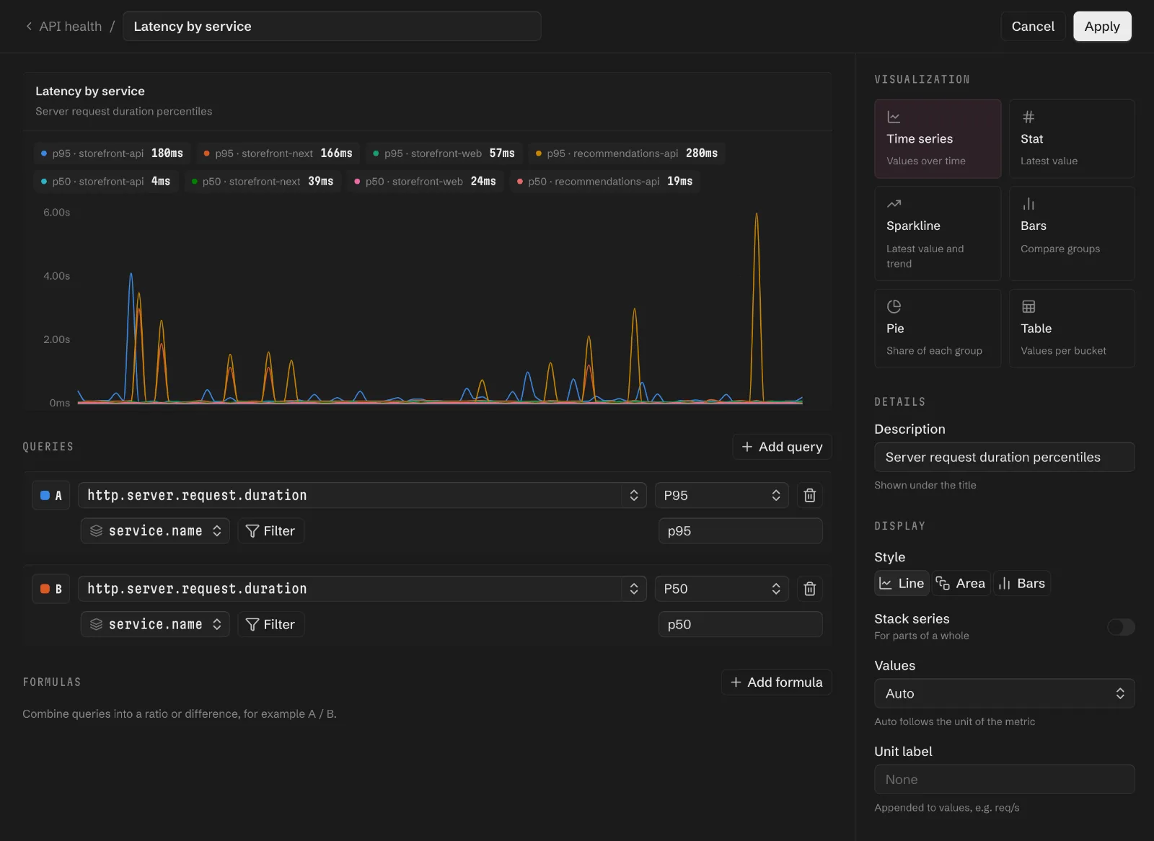Cancel the panel edits
Viewport: 1154px width, 841px height.
[1033, 27]
